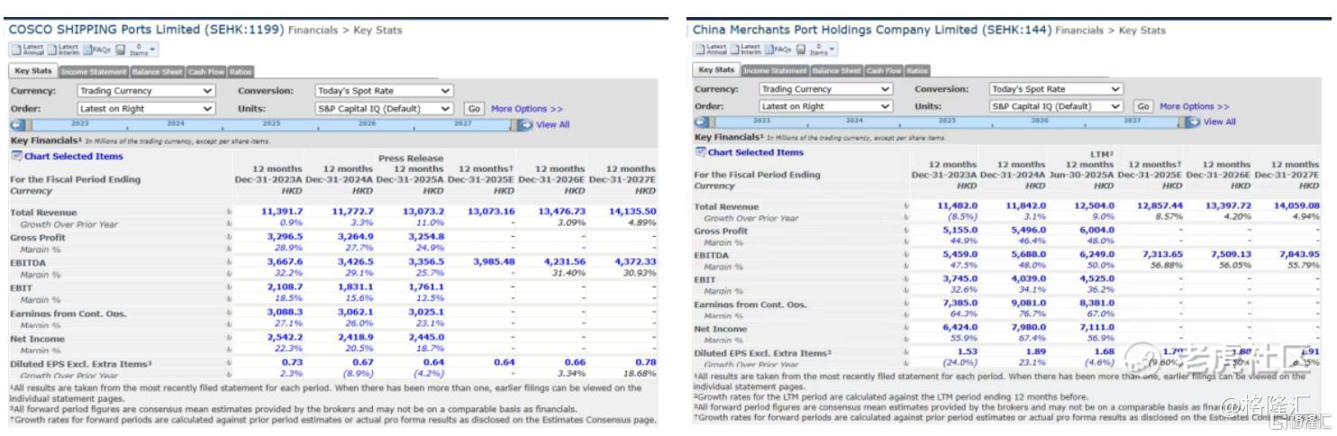Click chart icon beside COSCO EBIT row

tap(229, 287)
